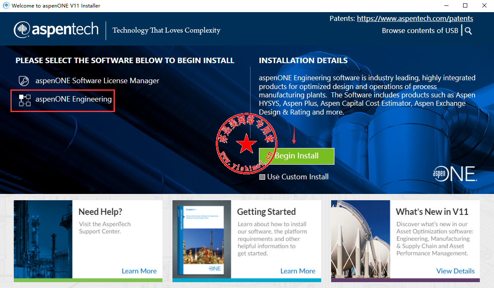Click the Installation Details heading
This screenshot has width=494, height=288.
click(x=303, y=61)
